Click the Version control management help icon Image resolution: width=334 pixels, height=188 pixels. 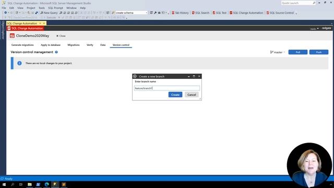(56, 52)
